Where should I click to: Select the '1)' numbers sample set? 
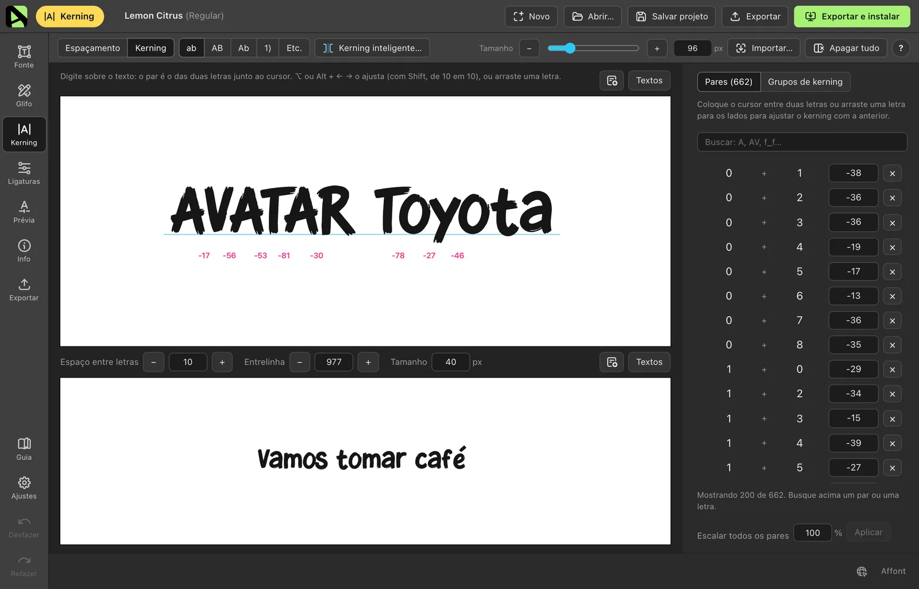pyautogui.click(x=268, y=48)
